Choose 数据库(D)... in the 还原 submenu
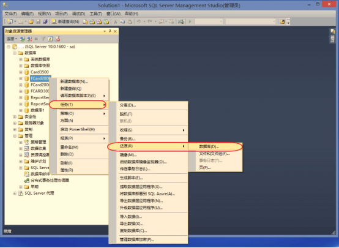 pos(215,146)
